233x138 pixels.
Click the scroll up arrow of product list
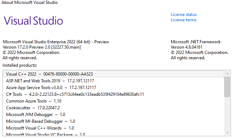coord(227,73)
